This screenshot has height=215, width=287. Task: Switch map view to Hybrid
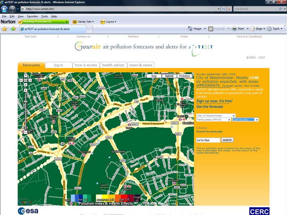[169, 76]
